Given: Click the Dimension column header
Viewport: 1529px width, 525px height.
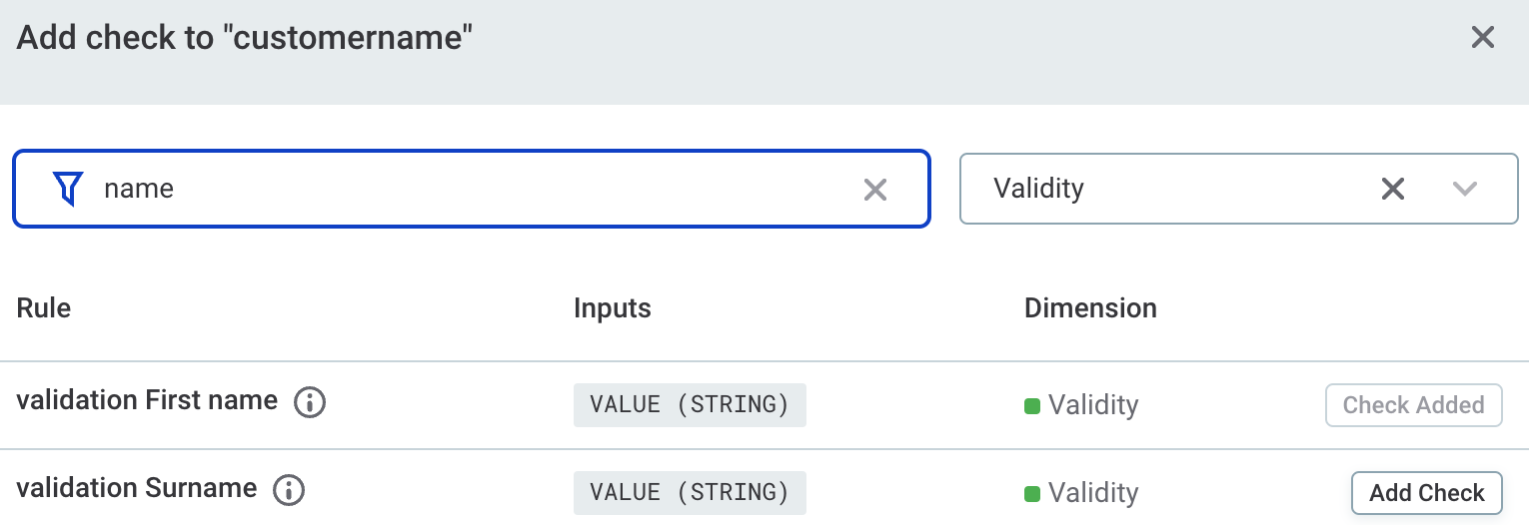Looking at the screenshot, I should [x=1090, y=308].
